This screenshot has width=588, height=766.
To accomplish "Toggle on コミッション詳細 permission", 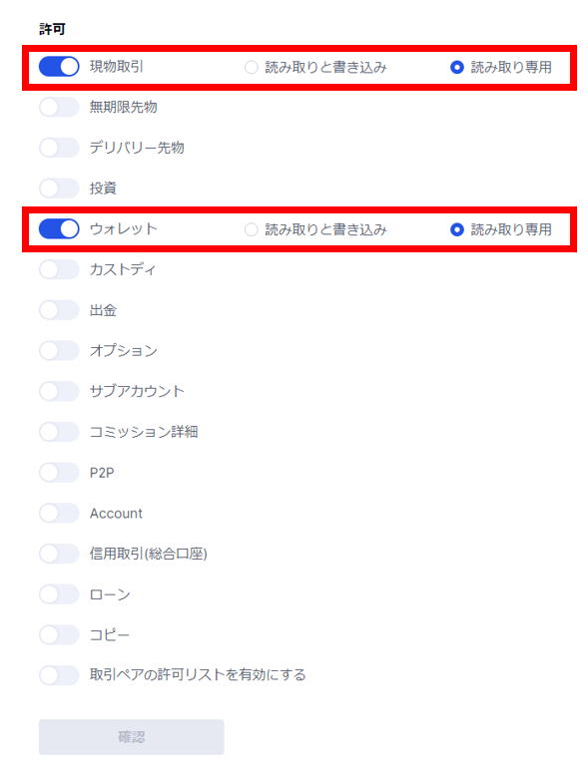I will click(59, 431).
